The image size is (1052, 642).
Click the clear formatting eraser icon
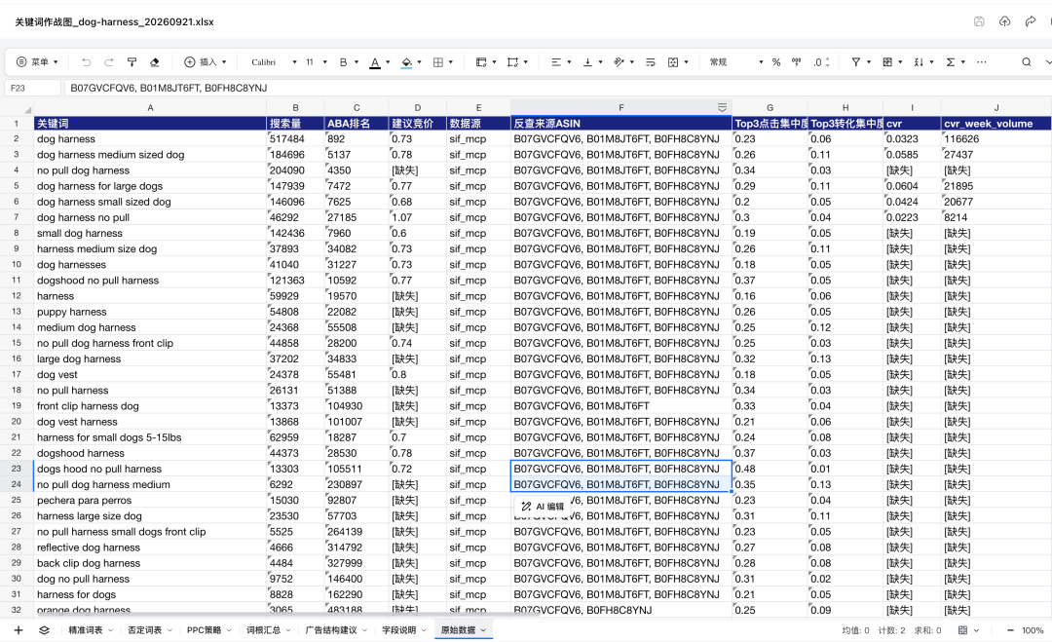pos(154,62)
